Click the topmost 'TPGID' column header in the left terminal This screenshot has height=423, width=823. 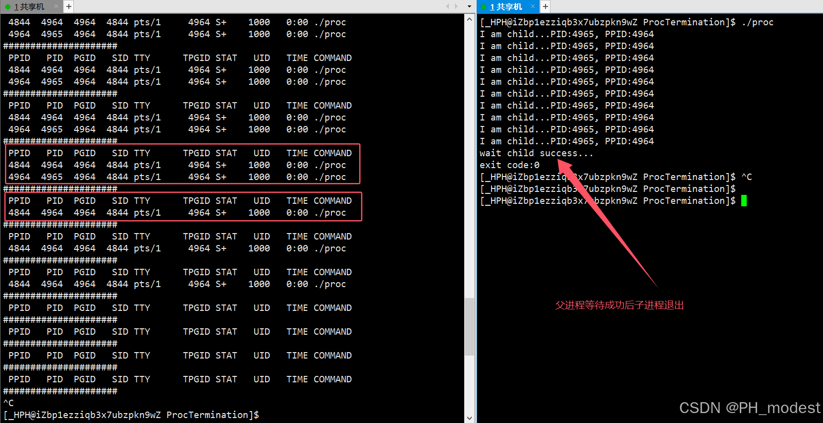click(x=197, y=58)
